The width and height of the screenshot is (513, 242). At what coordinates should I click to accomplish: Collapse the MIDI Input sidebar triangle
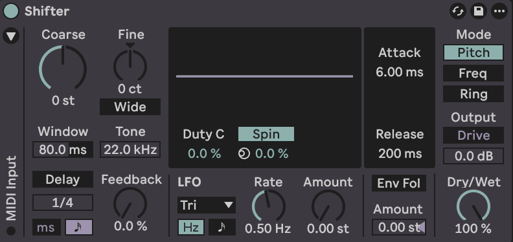pos(11,36)
